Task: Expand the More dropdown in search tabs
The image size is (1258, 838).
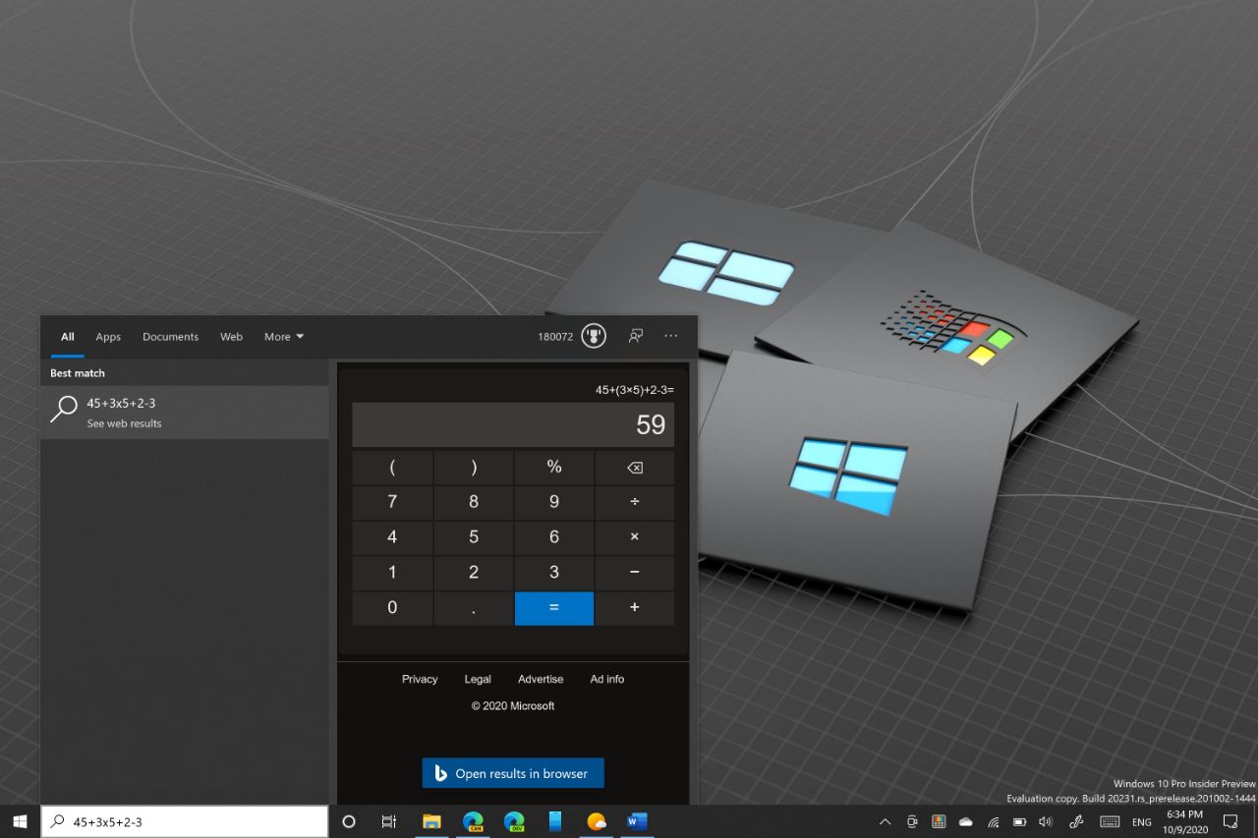Action: 284,337
